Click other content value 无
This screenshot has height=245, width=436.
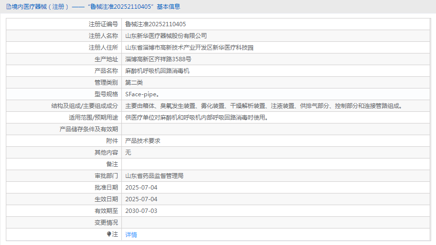pyautogui.click(x=128, y=153)
